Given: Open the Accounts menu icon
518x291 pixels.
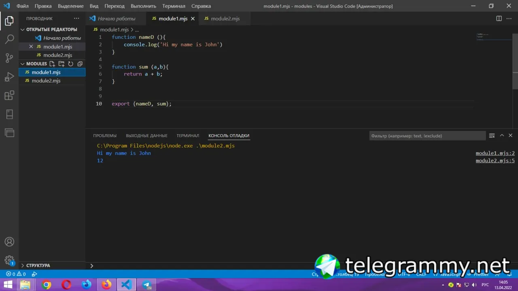Looking at the screenshot, I should tap(9, 242).
